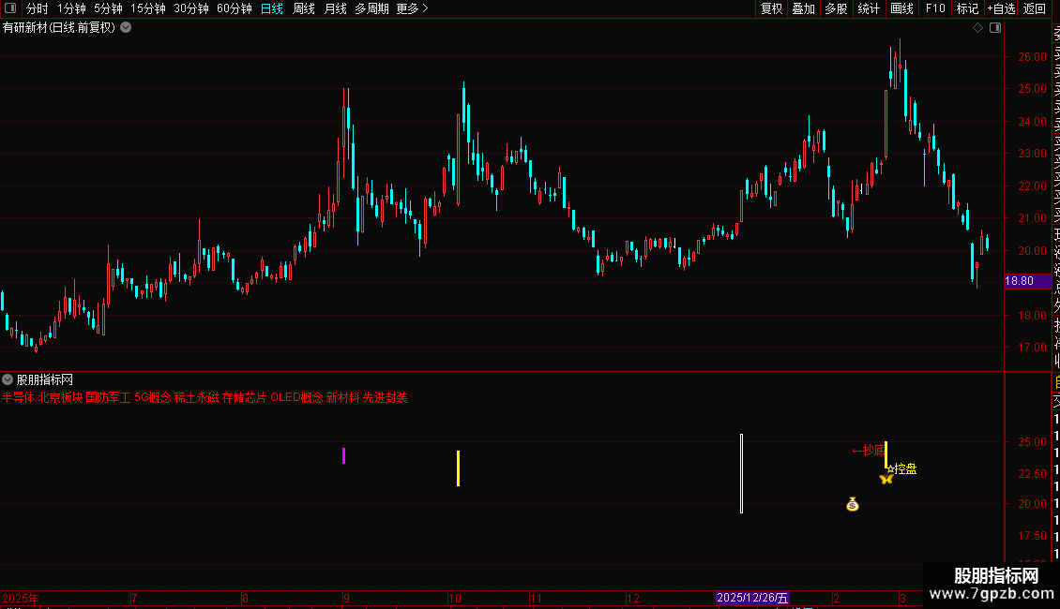Viewport: 1060px width, 609px height.
Task: Select the 60分钟 period tab
Action: 235,8
